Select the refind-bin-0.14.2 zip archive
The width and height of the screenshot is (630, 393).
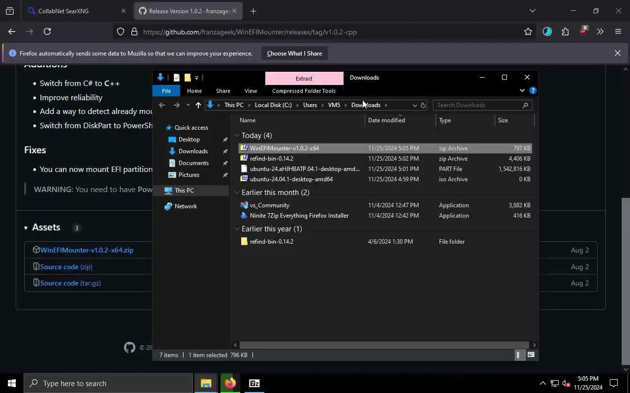coord(385,159)
